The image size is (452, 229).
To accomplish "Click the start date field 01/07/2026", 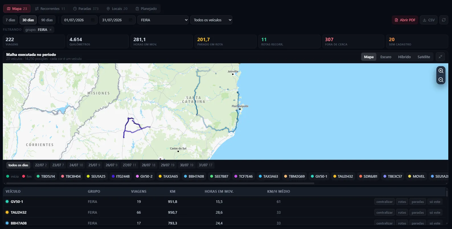I will tap(79, 20).
